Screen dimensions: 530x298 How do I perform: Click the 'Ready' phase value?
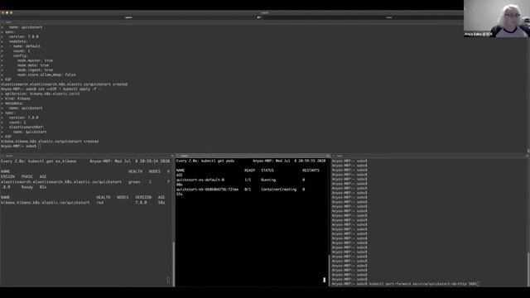pyautogui.click(x=27, y=187)
